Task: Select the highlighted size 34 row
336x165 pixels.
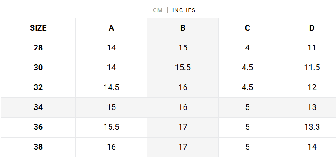Action: point(168,107)
